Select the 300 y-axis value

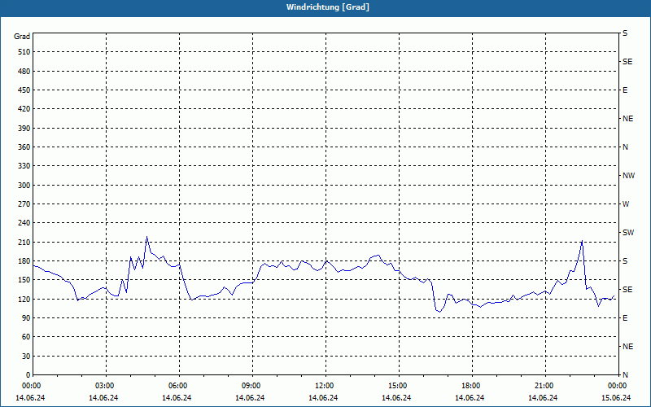tap(24, 186)
